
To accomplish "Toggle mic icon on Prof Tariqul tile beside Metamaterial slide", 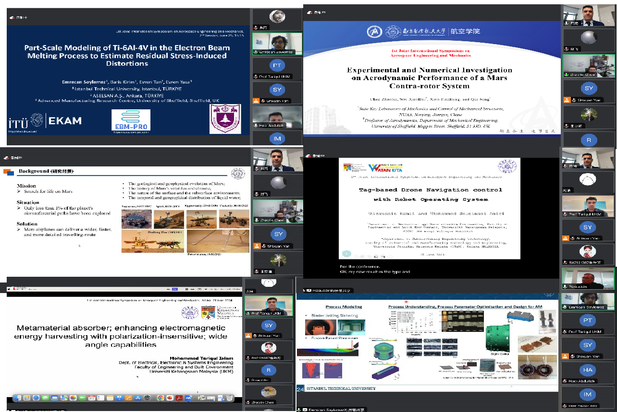I will tap(248, 314).
